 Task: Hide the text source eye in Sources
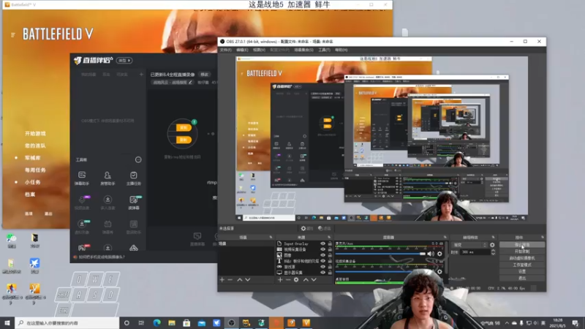(x=322, y=261)
